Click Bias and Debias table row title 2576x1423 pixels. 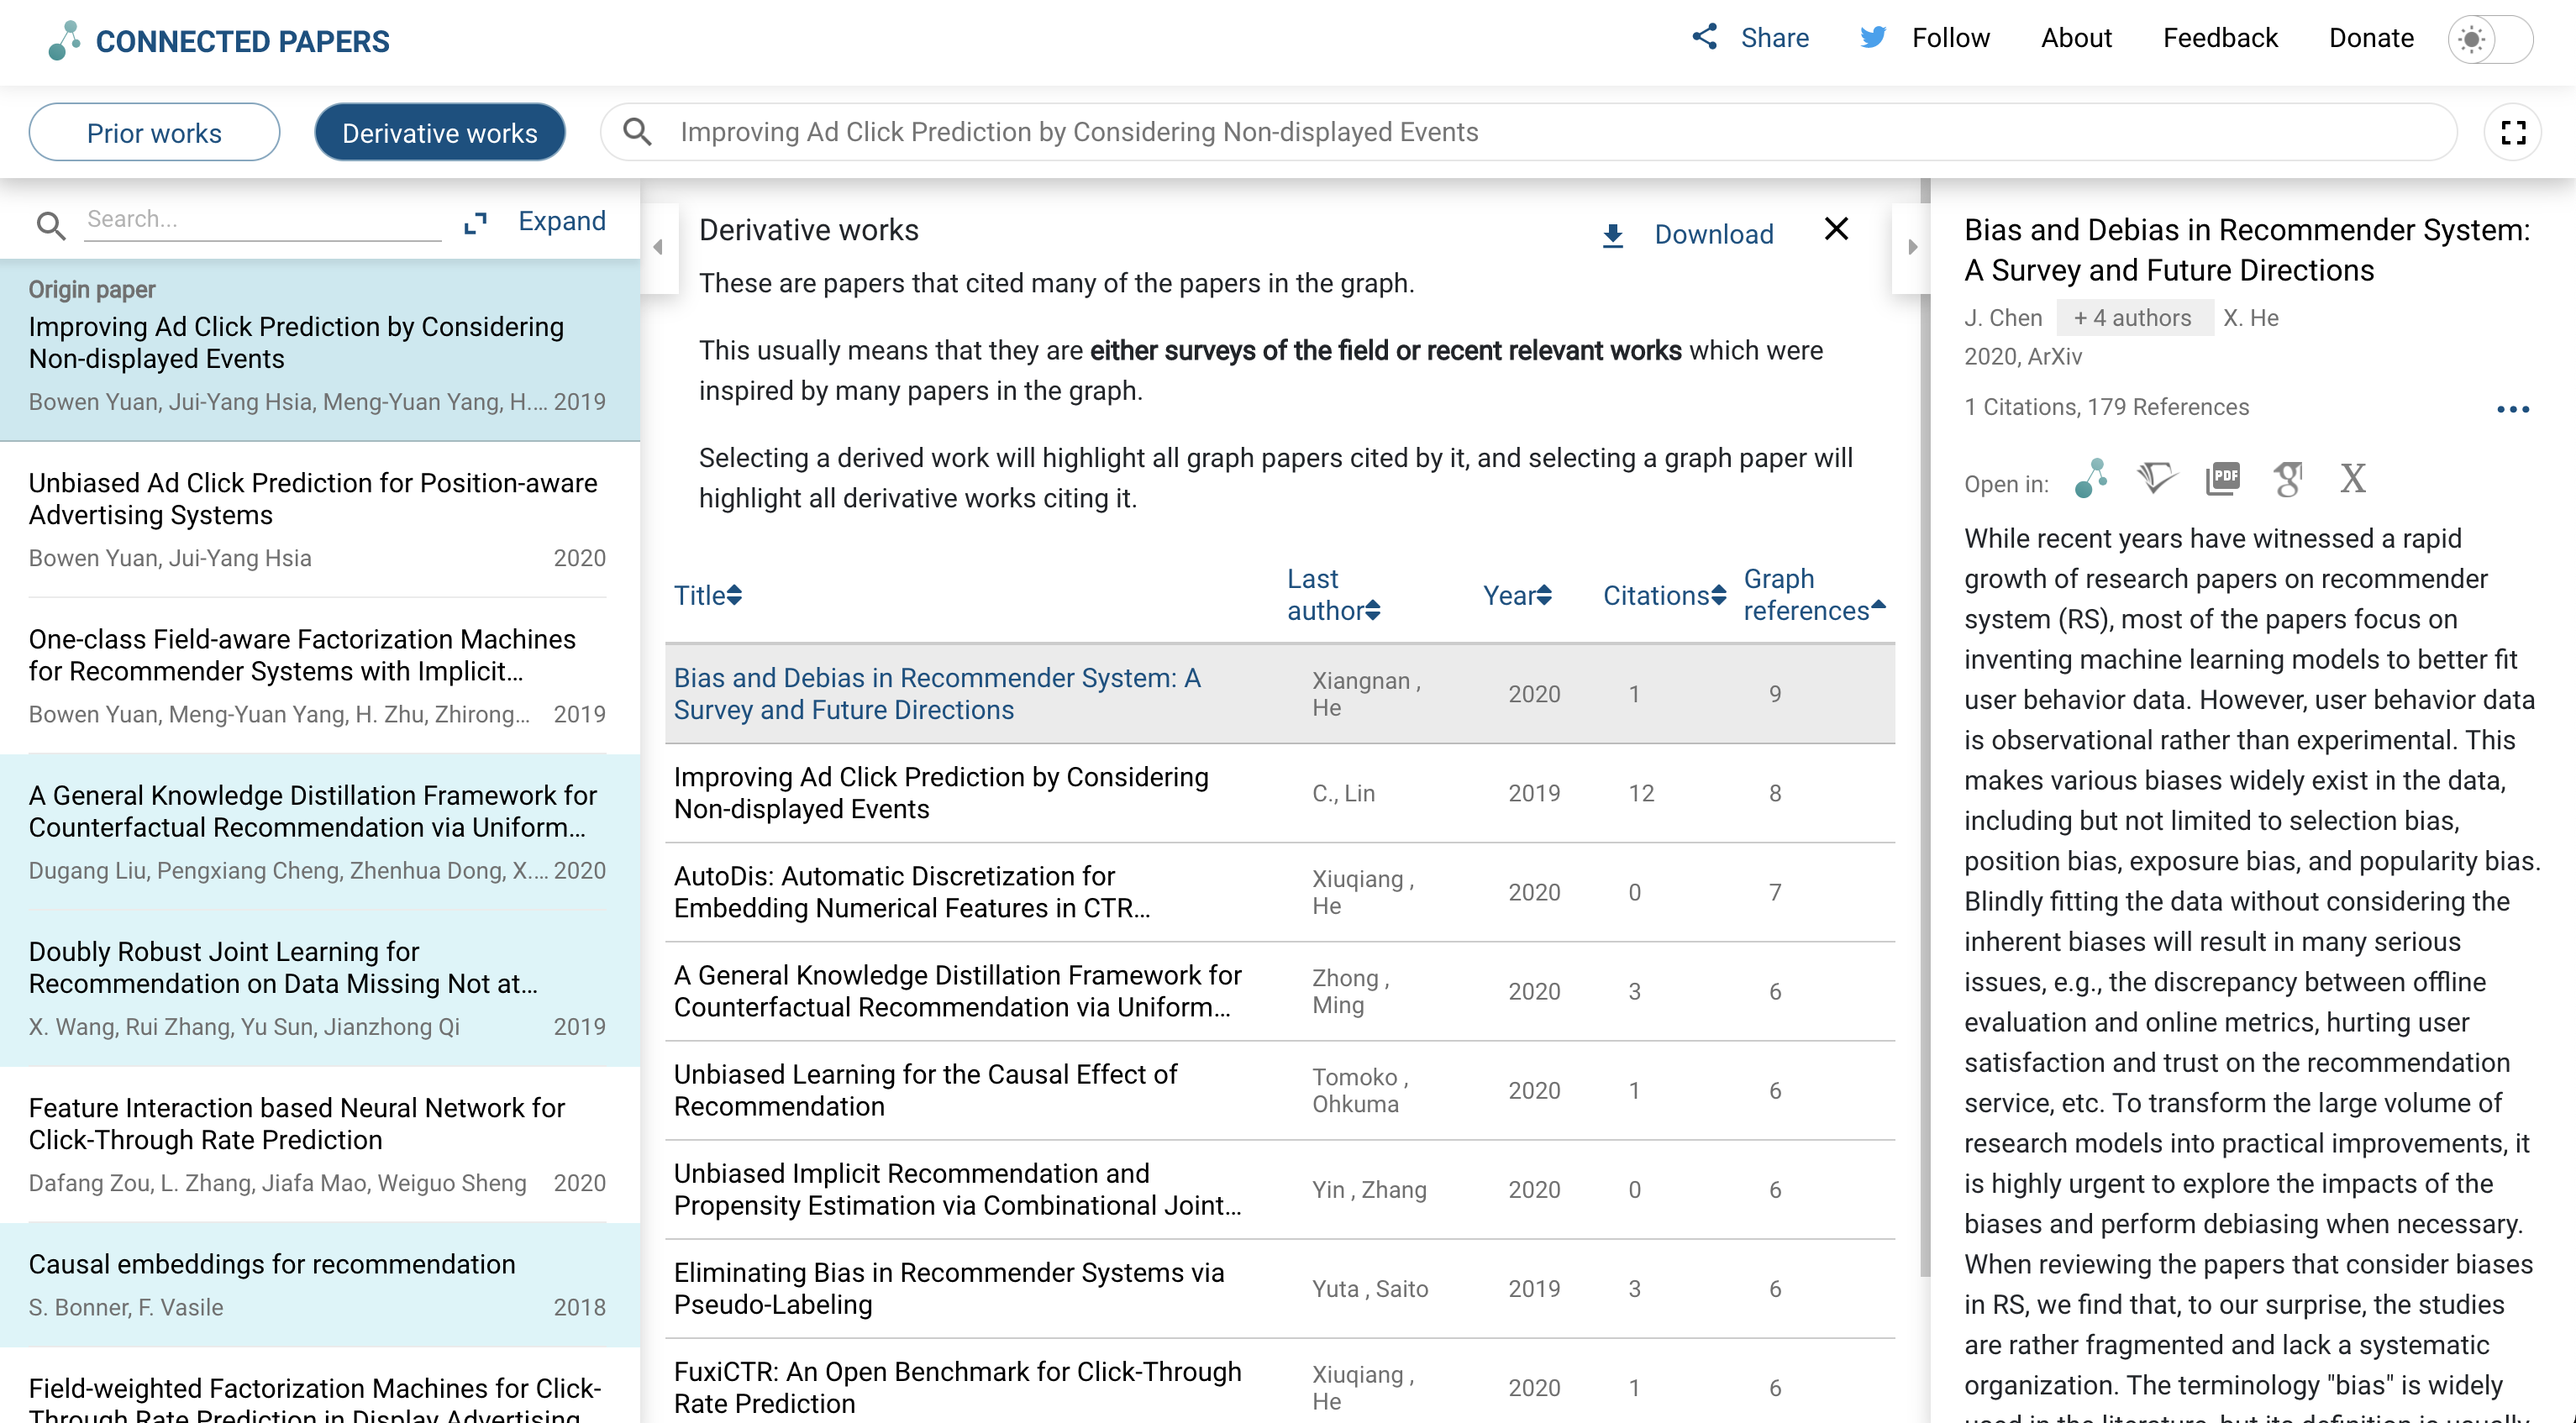[x=937, y=693]
